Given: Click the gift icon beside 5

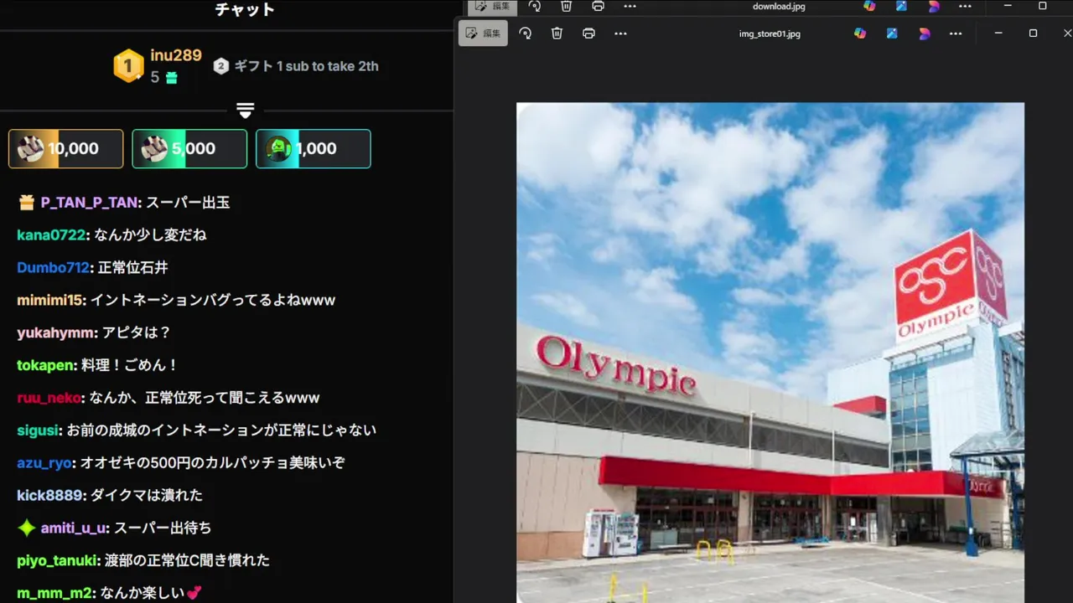Looking at the screenshot, I should pyautogui.click(x=171, y=77).
